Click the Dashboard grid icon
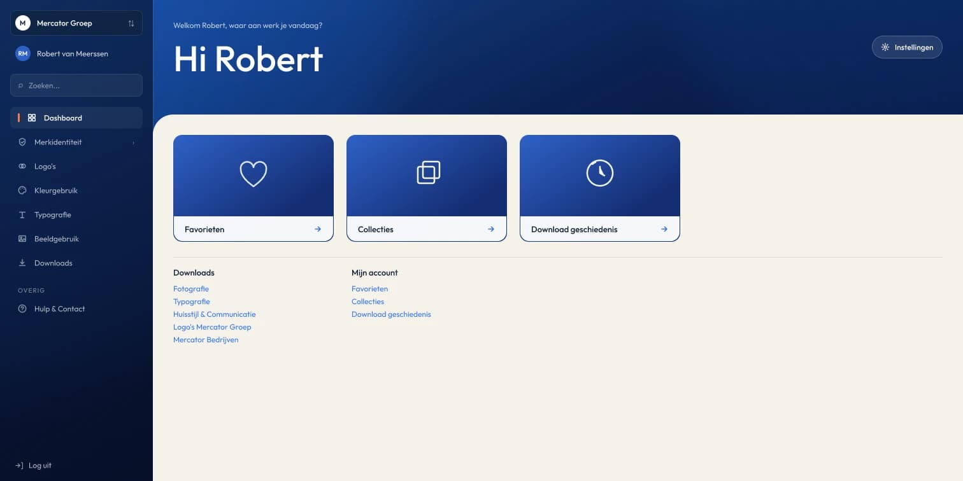Image resolution: width=963 pixels, height=481 pixels. pos(32,118)
